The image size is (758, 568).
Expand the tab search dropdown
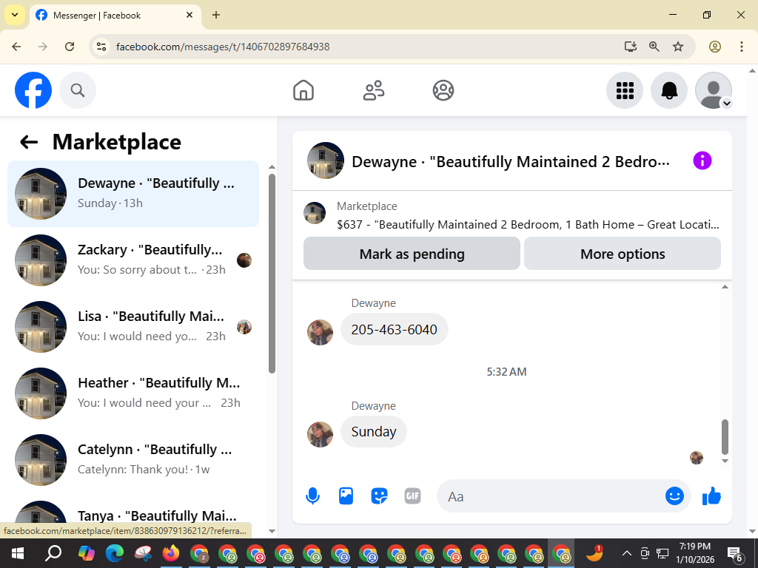pyautogui.click(x=15, y=15)
